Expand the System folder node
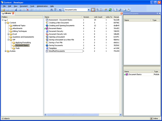The width and height of the screenshot is (162, 121). click(6, 51)
